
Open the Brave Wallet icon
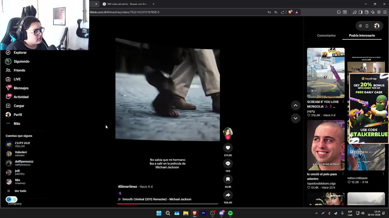click(367, 12)
